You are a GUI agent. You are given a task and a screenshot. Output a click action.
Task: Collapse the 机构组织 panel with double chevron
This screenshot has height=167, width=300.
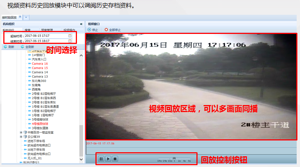click(x=81, y=24)
